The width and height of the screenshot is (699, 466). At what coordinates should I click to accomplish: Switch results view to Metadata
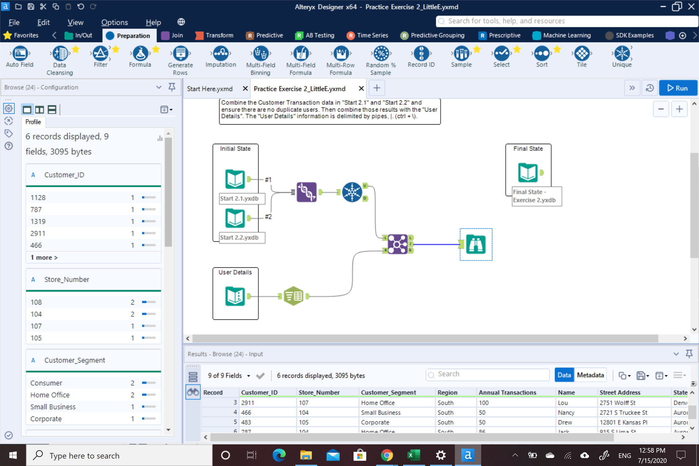[590, 375]
